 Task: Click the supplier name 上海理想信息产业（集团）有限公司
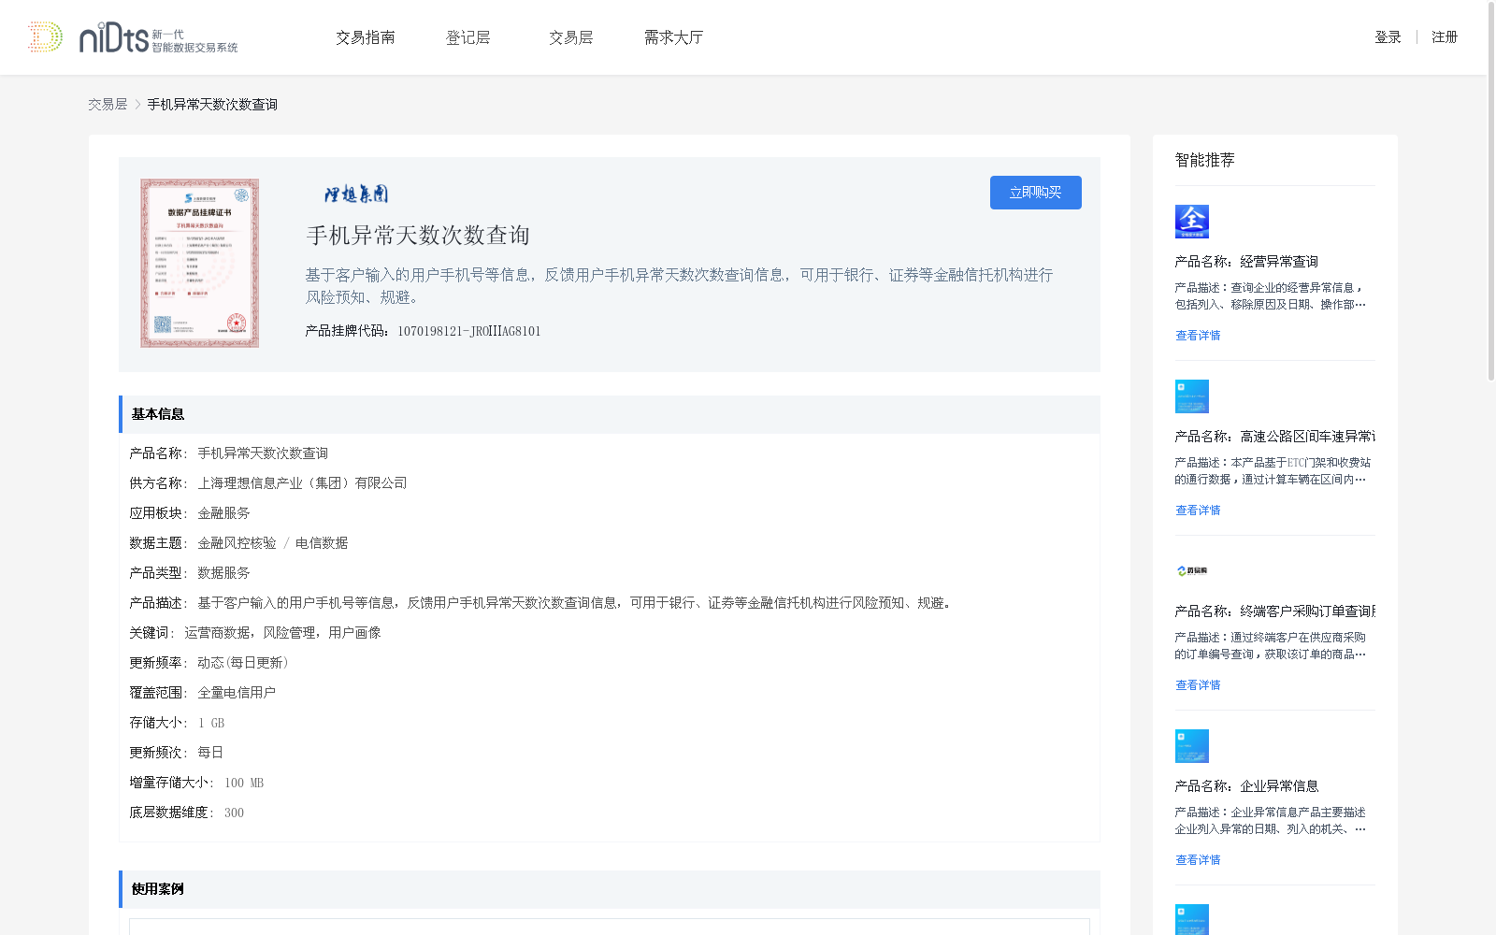302,483
